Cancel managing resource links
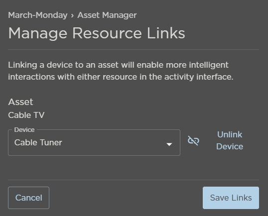This screenshot has width=268, height=216. tap(28, 198)
